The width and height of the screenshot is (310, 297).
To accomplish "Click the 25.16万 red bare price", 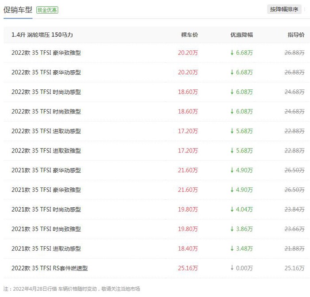I will point(188,268).
